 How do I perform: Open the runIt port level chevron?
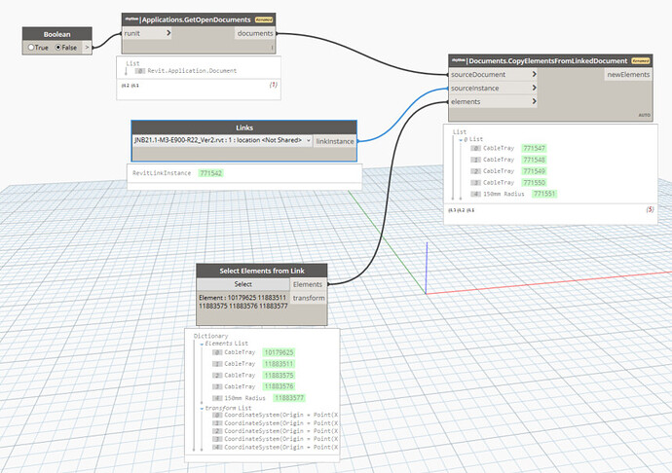coord(168,33)
